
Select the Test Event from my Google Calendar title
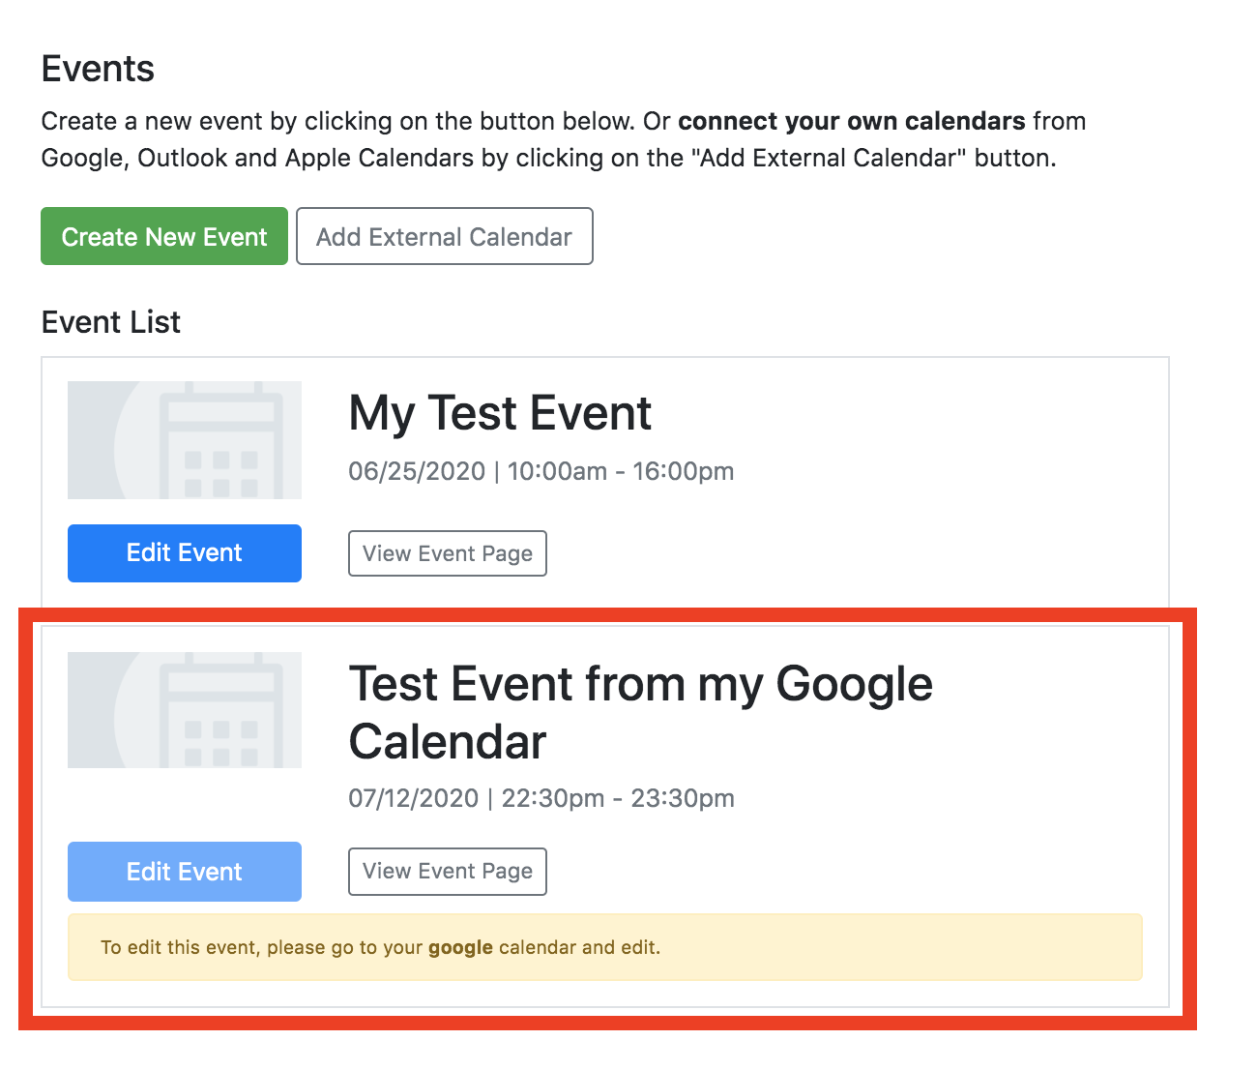pos(639,712)
